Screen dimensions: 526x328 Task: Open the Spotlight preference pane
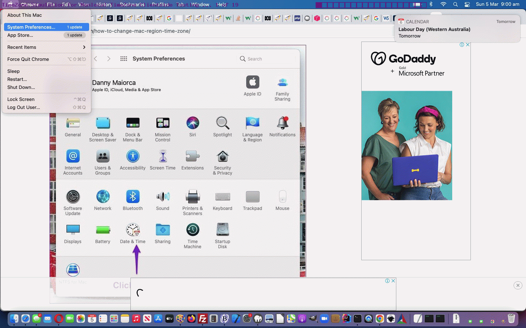(222, 123)
